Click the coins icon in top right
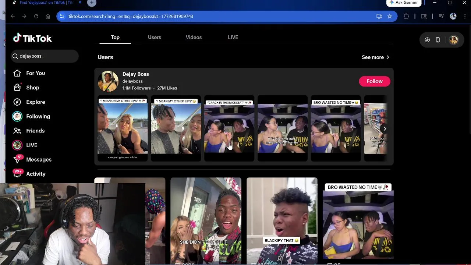This screenshot has width=471, height=265. [427, 40]
